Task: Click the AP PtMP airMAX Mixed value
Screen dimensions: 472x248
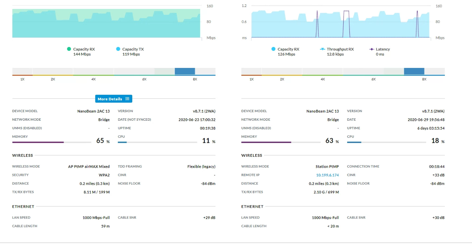Action: point(89,166)
